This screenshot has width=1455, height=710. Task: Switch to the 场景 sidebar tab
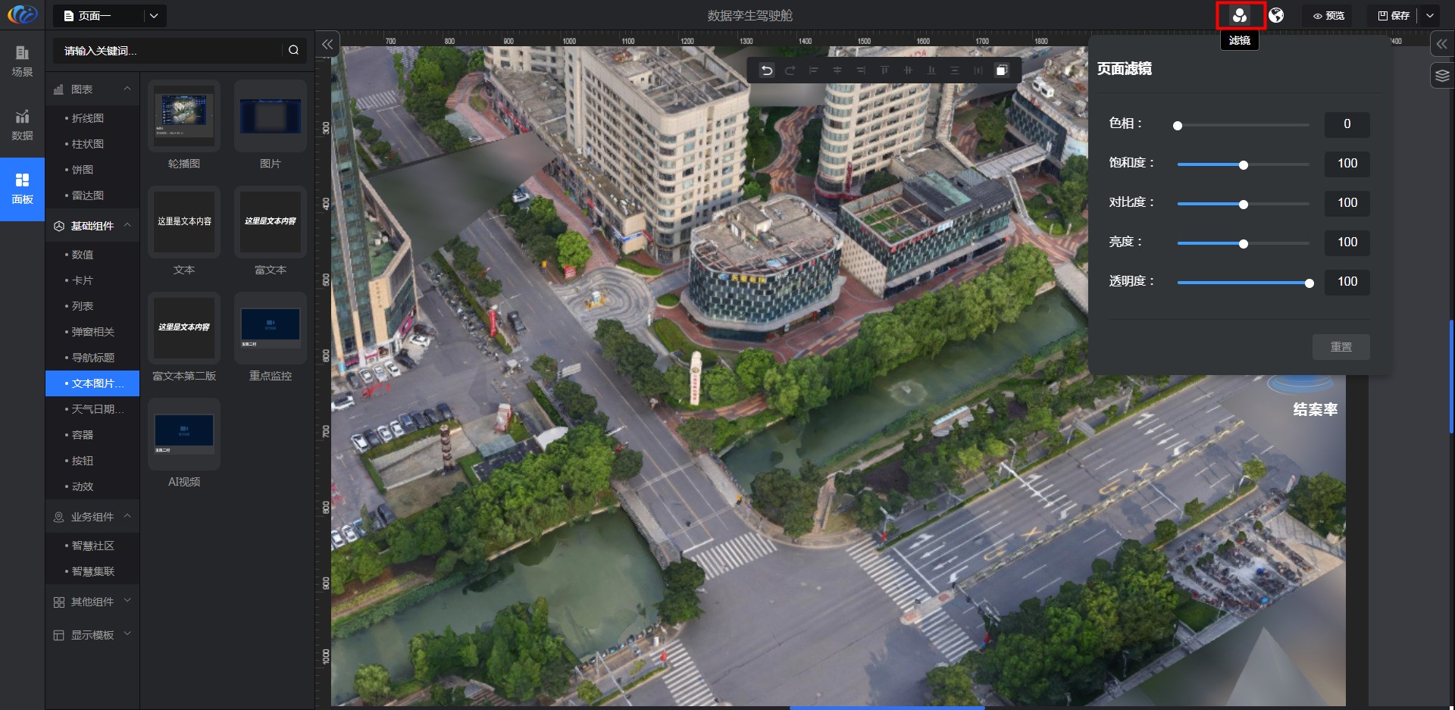pyautogui.click(x=22, y=61)
